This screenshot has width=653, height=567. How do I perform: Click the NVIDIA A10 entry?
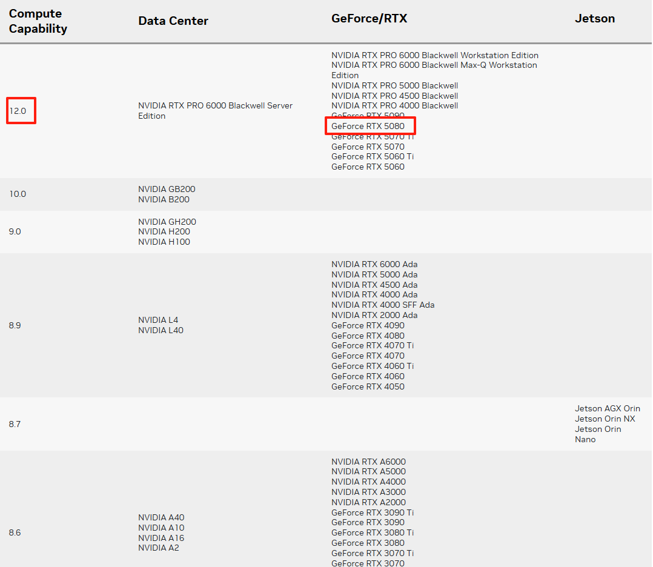(x=161, y=528)
